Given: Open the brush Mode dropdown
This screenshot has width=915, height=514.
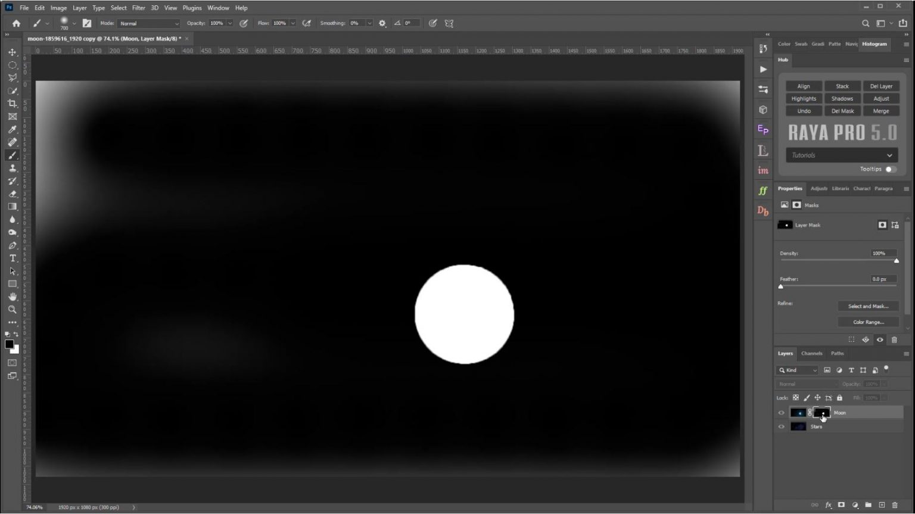Looking at the screenshot, I should 148,23.
